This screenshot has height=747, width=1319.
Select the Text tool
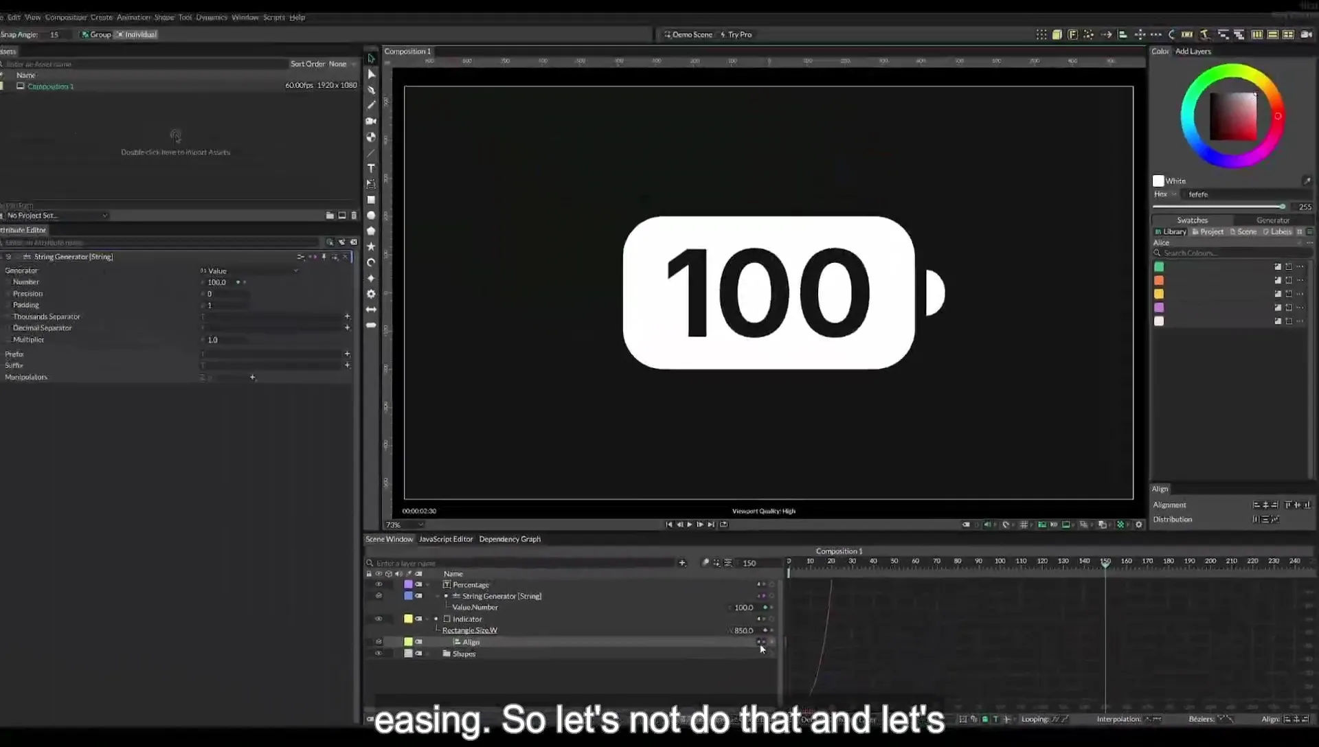pos(371,168)
